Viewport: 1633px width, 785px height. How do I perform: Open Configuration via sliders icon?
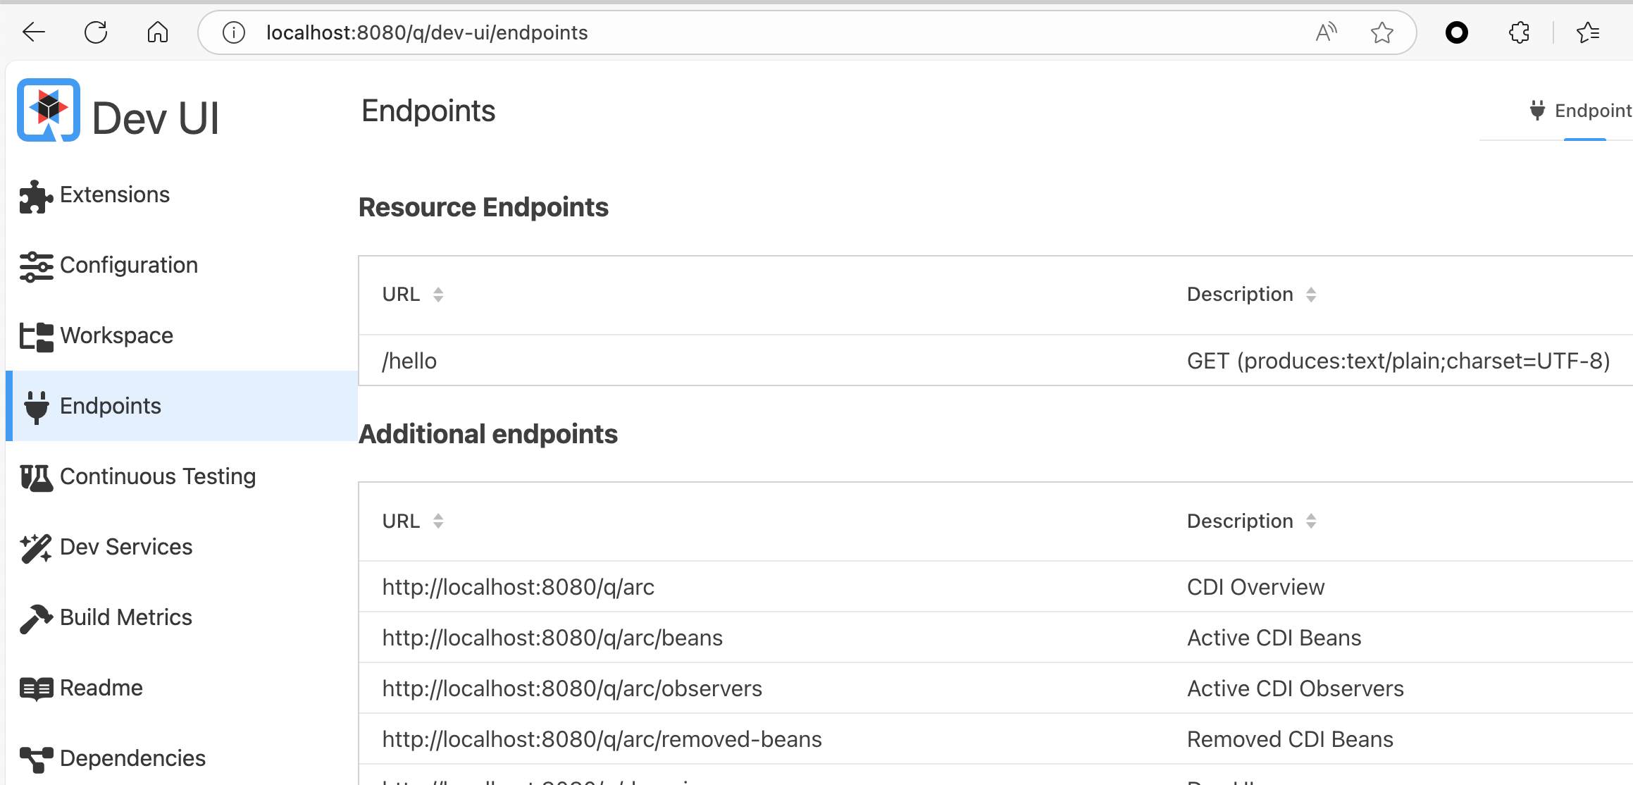point(36,266)
